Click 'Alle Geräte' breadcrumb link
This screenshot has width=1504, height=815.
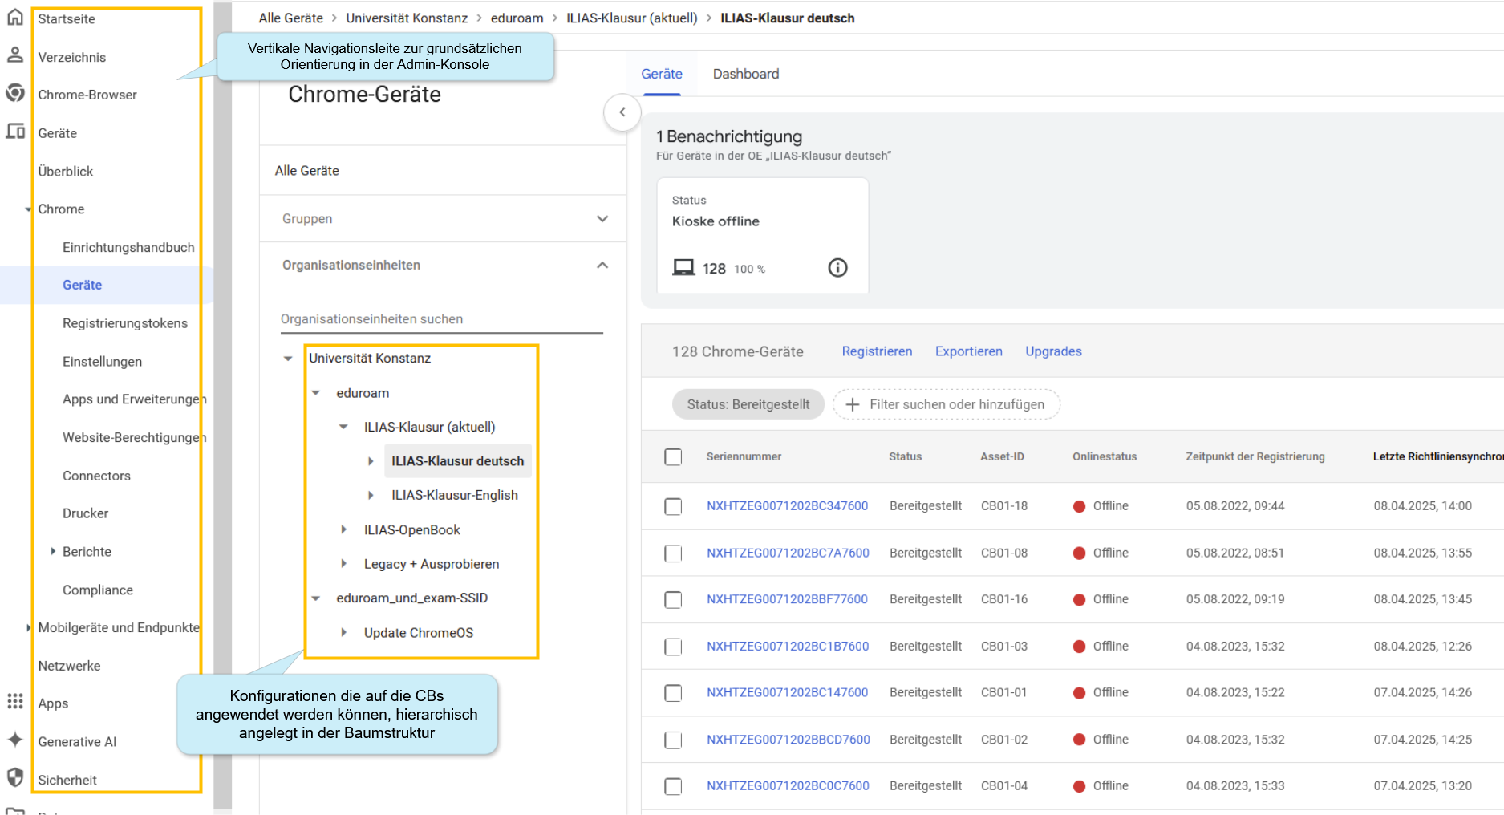[x=290, y=18]
